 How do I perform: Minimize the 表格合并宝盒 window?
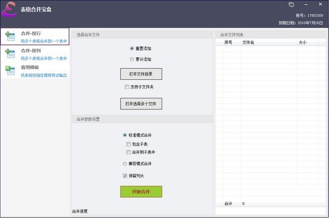pyautogui.click(x=306, y=4)
